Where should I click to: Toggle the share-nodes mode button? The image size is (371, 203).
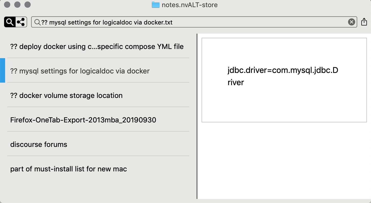tap(21, 22)
